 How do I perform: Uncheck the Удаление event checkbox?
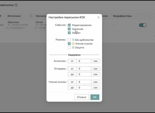(x=69, y=29)
